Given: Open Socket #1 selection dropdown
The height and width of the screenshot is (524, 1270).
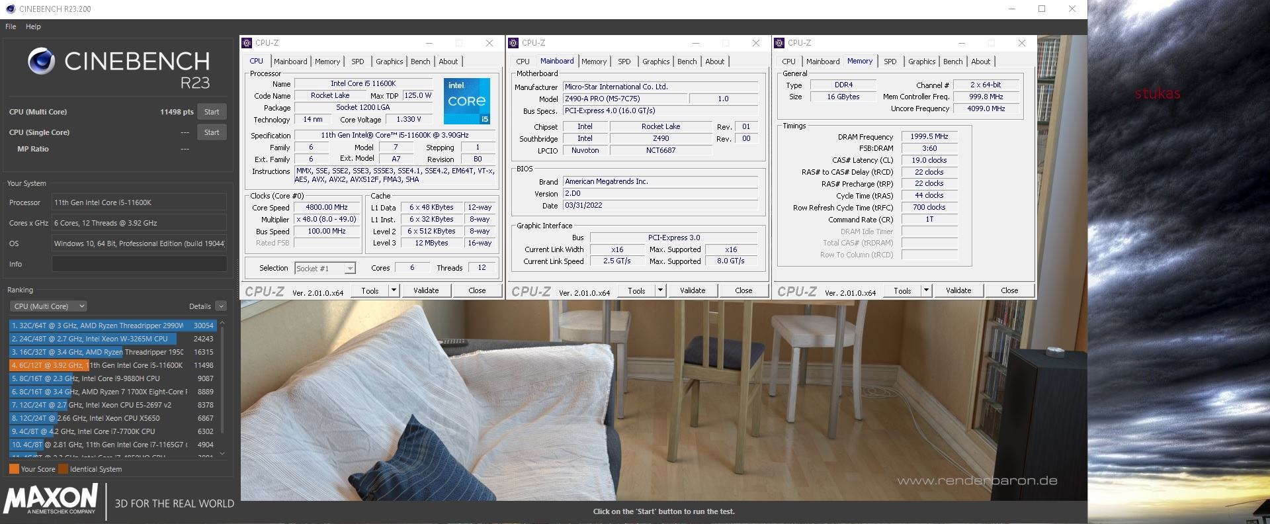Looking at the screenshot, I should point(325,268).
